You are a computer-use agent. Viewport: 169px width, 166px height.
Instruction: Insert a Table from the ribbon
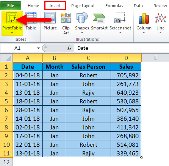(x=31, y=21)
